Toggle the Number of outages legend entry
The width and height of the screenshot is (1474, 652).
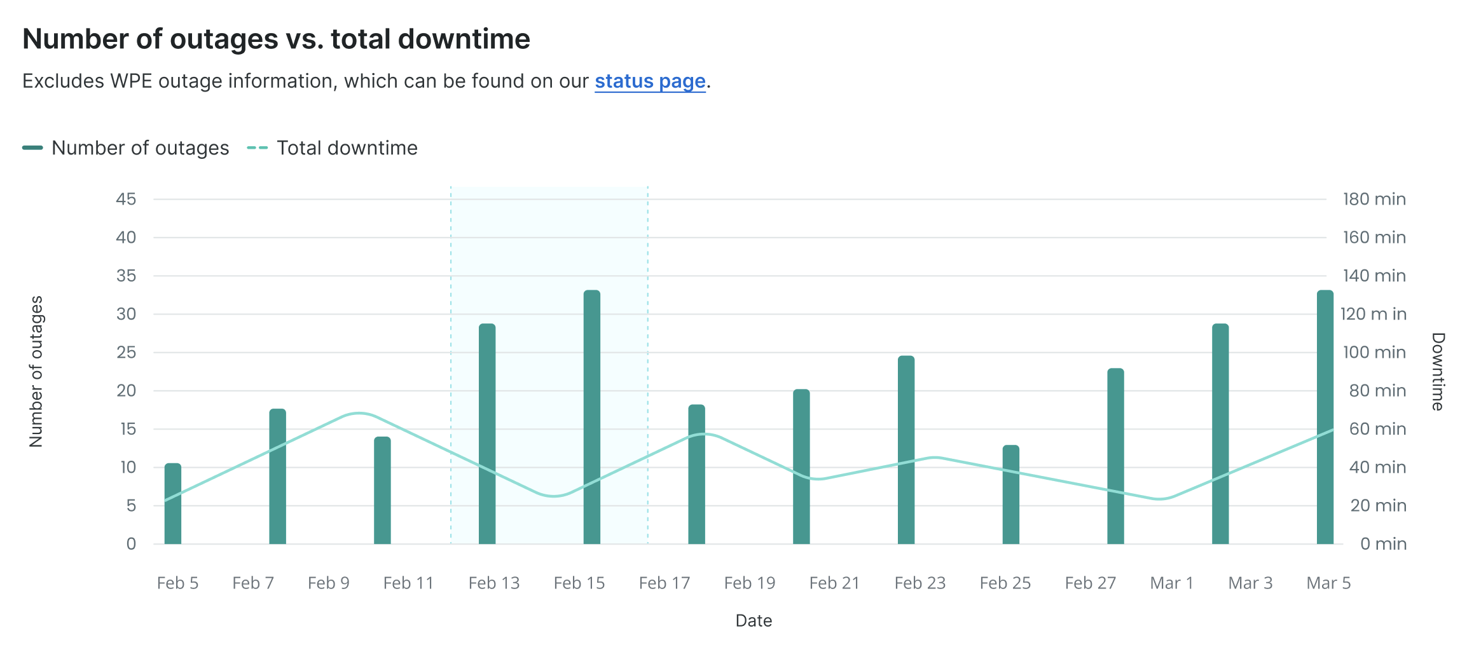[x=140, y=148]
